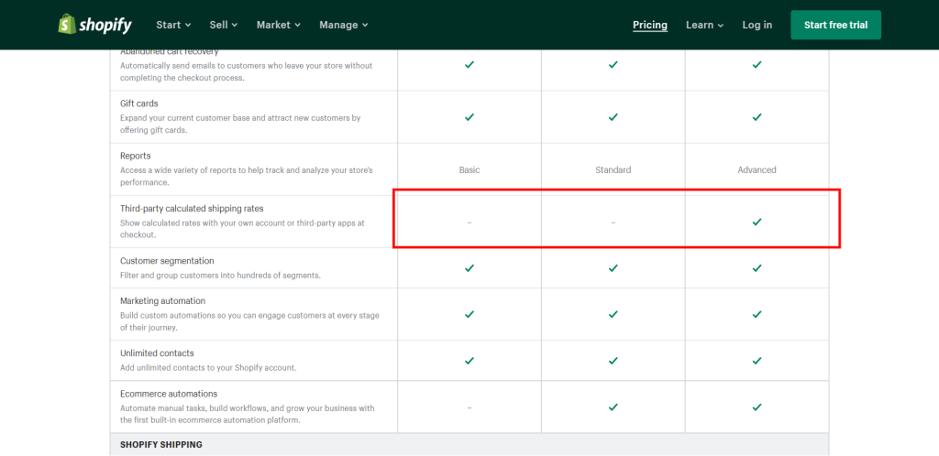
Task: Click 'Automatically send emails to customers' description
Action: coord(246,71)
